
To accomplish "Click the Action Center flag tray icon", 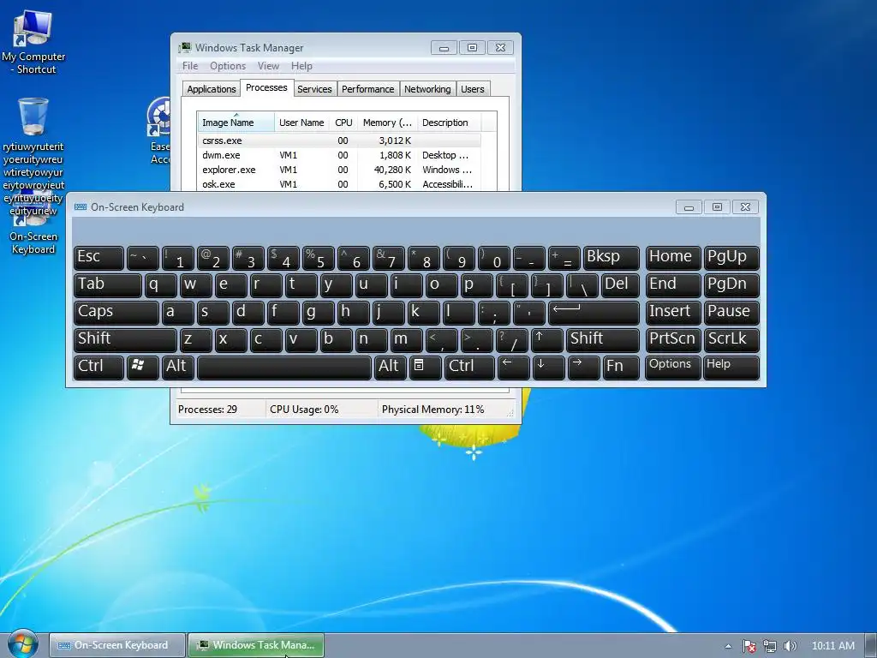I will (749, 646).
